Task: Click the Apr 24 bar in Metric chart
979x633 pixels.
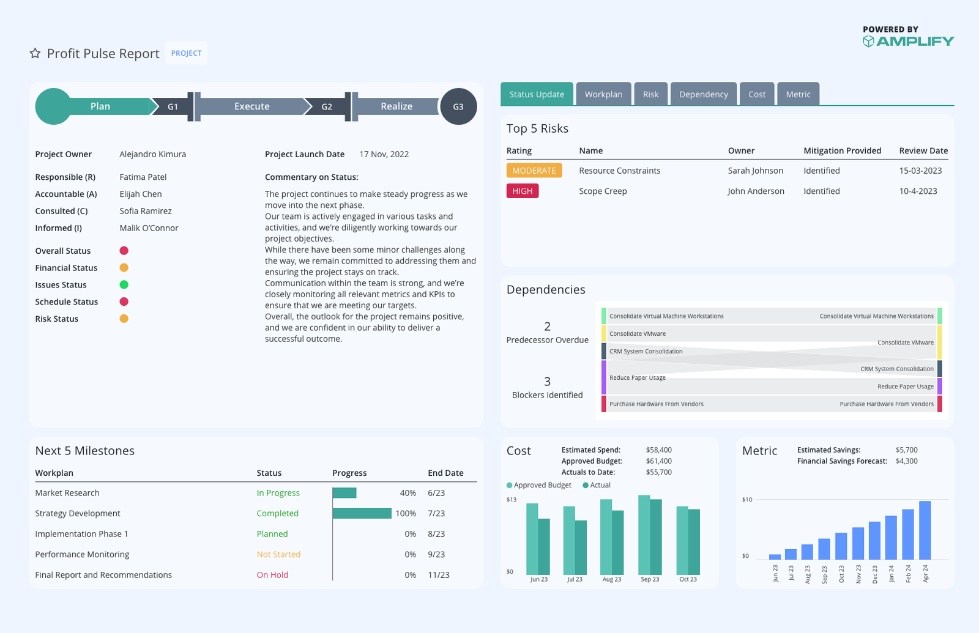Action: (925, 530)
